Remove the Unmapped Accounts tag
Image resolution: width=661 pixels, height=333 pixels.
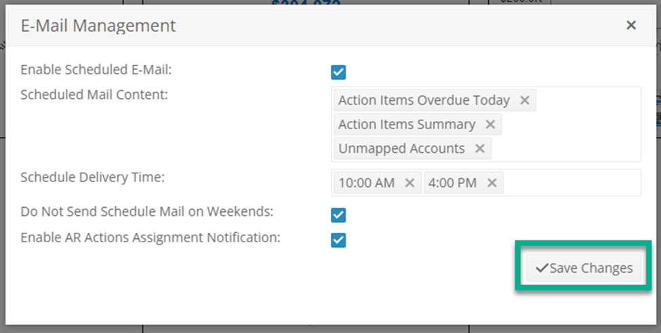[480, 148]
